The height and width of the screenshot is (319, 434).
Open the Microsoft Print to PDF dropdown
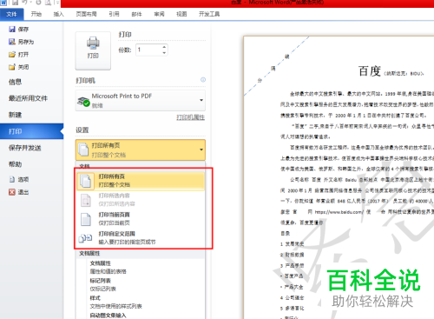click(x=141, y=100)
